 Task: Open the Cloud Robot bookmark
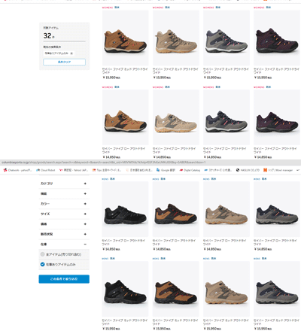click(46, 170)
